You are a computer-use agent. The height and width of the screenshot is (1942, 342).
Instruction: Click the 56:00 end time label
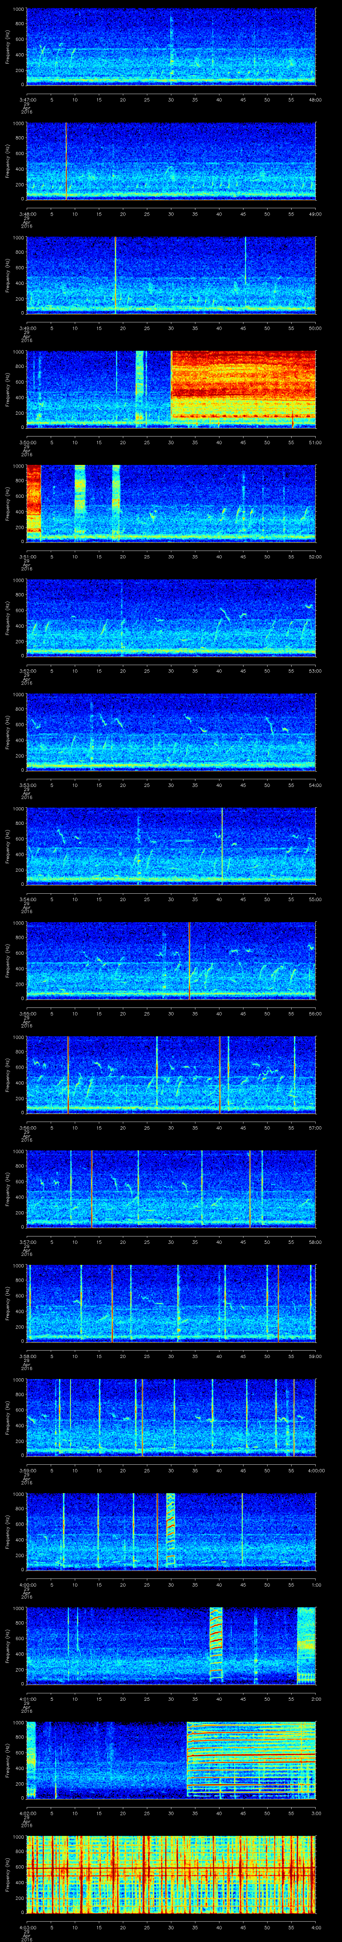[x=315, y=1013]
